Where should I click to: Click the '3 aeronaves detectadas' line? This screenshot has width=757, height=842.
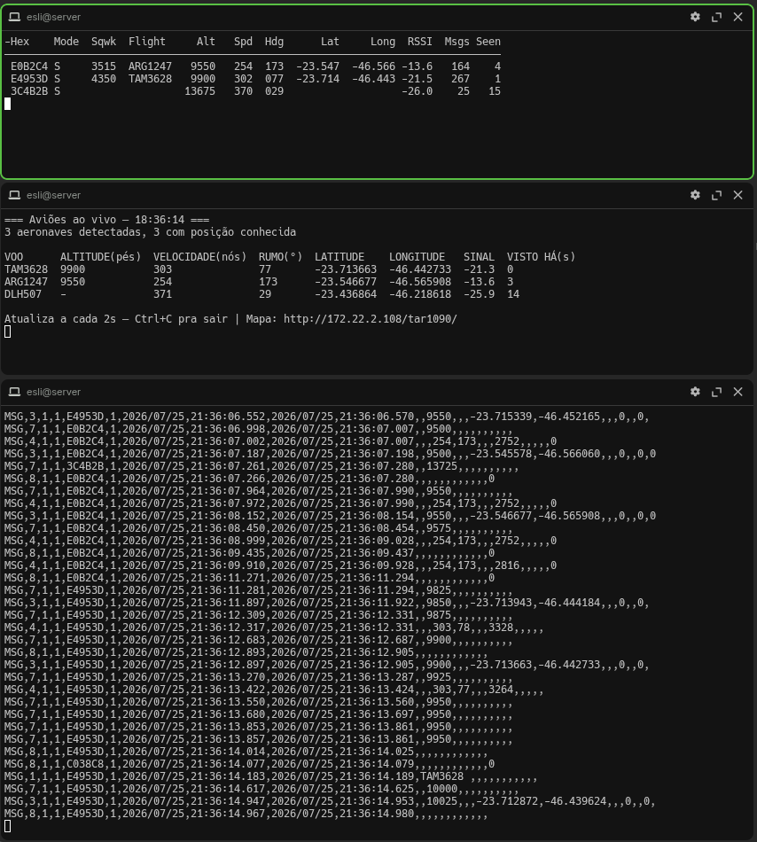coord(151,232)
